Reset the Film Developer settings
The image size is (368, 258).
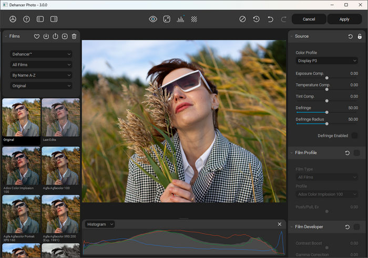pos(347,227)
